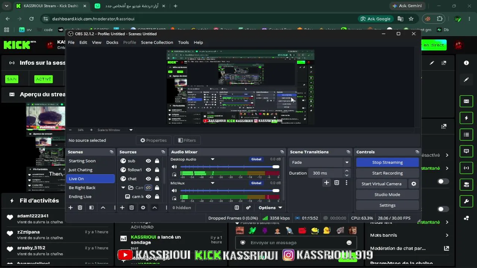The image size is (477, 268).
Task: Open Audio Mixer Options dropdown
Action: 271,208
